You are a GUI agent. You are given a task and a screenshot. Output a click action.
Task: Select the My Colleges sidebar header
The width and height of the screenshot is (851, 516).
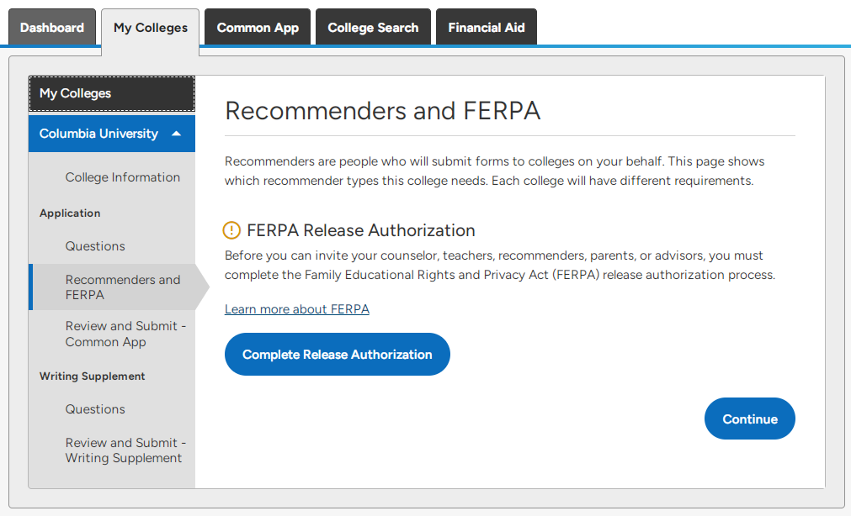pyautogui.click(x=112, y=94)
